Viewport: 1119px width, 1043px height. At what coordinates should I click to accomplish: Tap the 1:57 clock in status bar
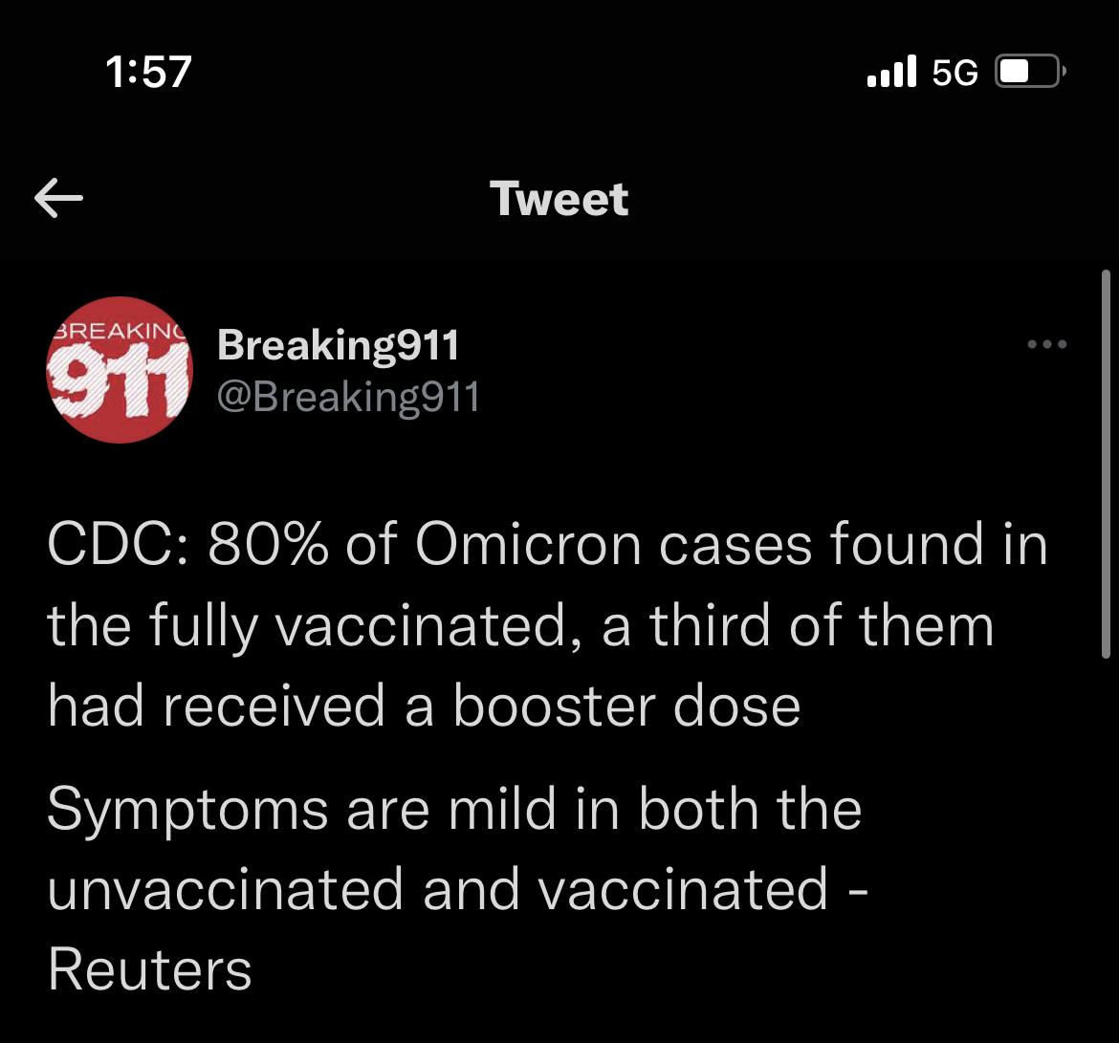[x=149, y=72]
